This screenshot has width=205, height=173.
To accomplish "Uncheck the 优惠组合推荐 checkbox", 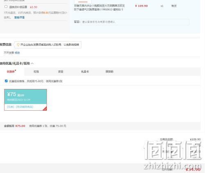I will coord(6,81).
